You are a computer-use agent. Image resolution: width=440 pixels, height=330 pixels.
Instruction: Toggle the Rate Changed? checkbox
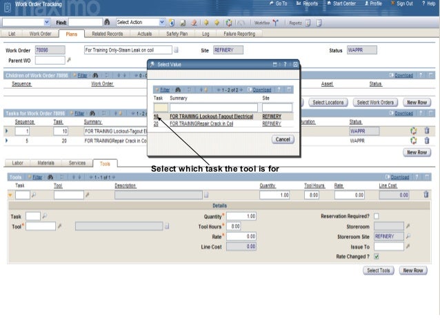pyautogui.click(x=376, y=256)
